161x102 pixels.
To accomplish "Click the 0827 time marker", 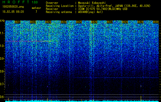I will (110, 22).
